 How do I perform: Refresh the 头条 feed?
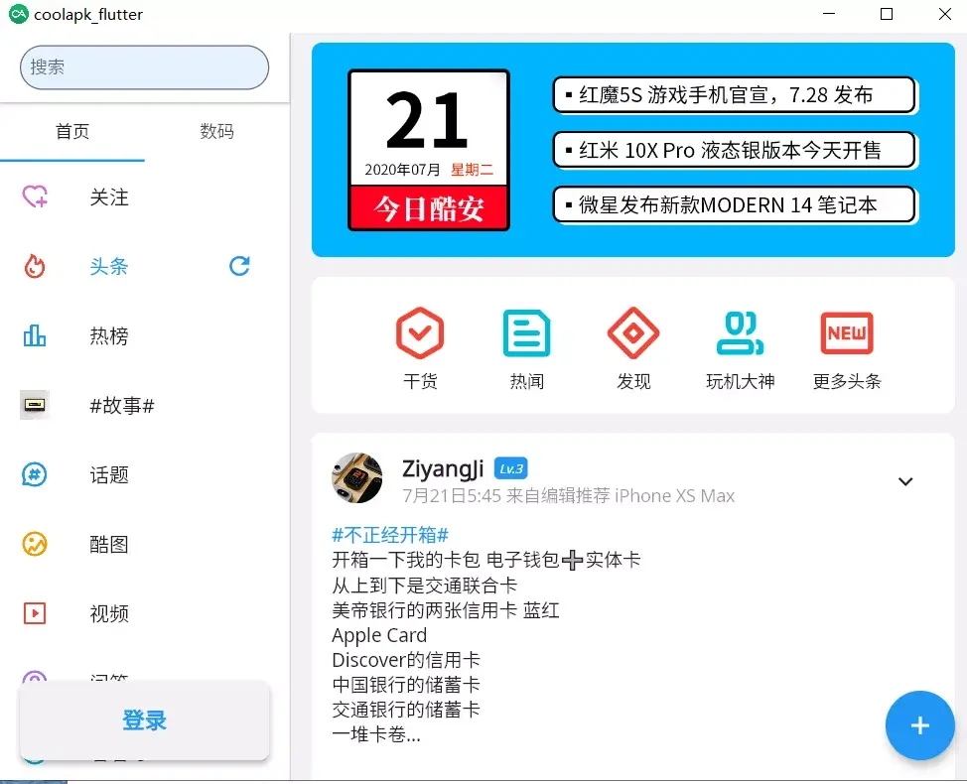click(238, 266)
